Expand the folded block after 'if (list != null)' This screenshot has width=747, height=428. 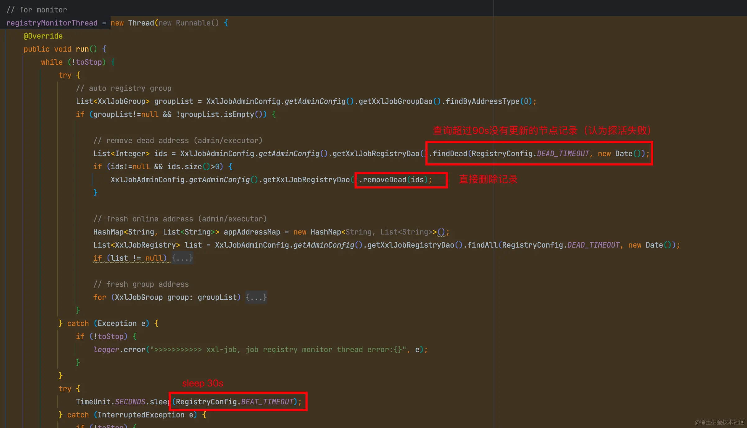pos(182,258)
